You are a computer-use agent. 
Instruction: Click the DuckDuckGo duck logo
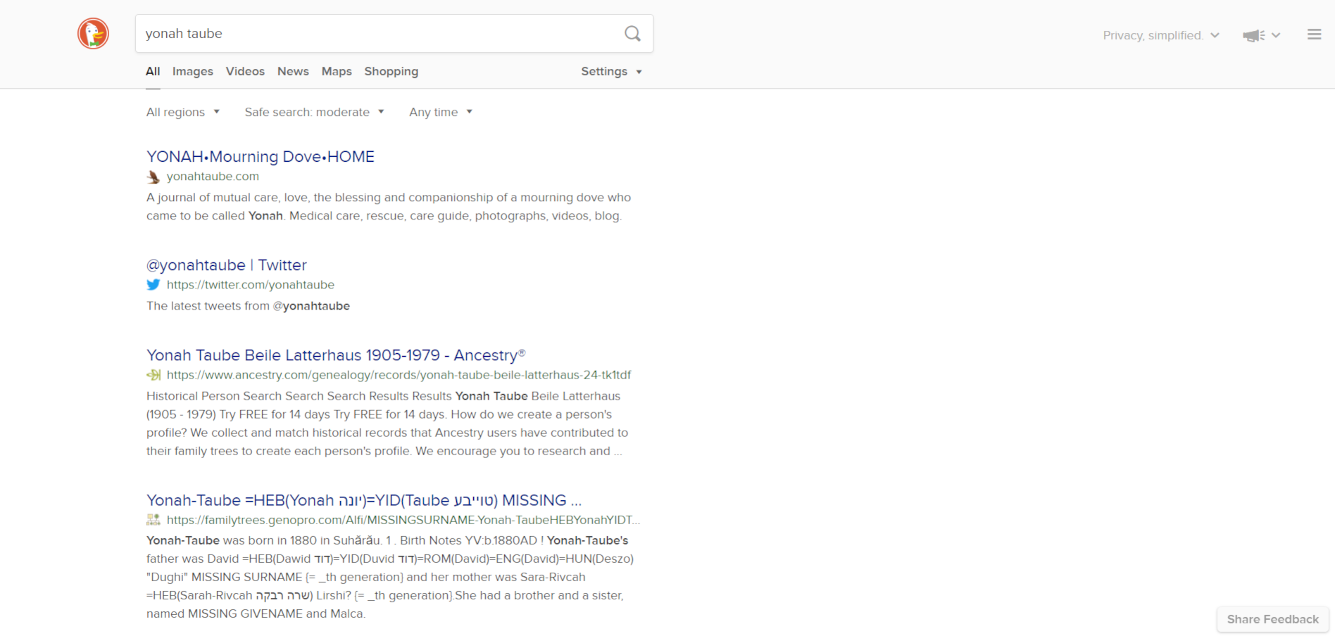(x=93, y=34)
